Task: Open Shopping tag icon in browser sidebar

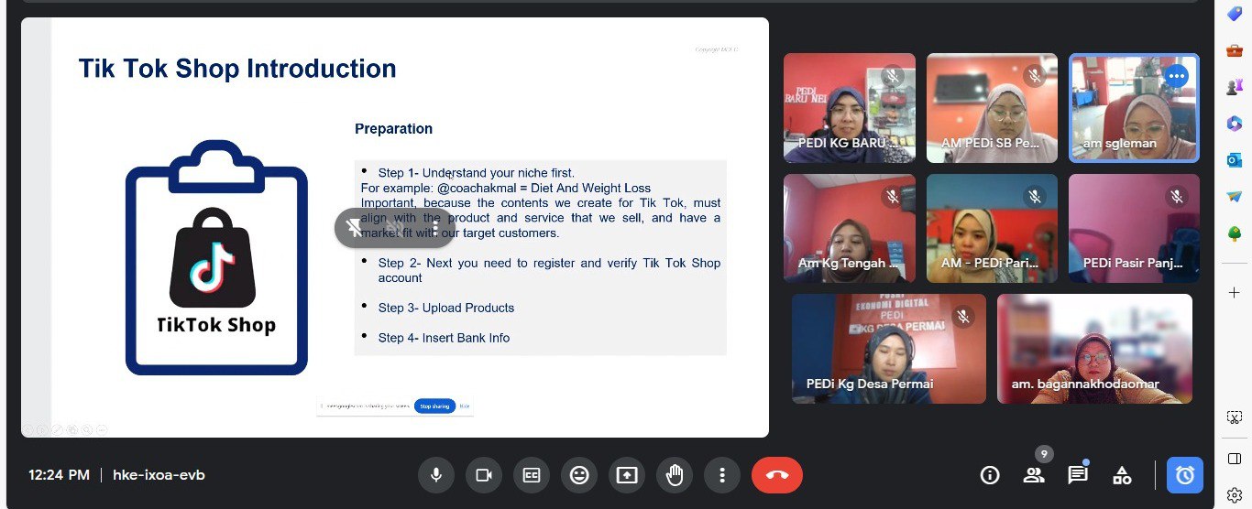Action: [x=1234, y=14]
